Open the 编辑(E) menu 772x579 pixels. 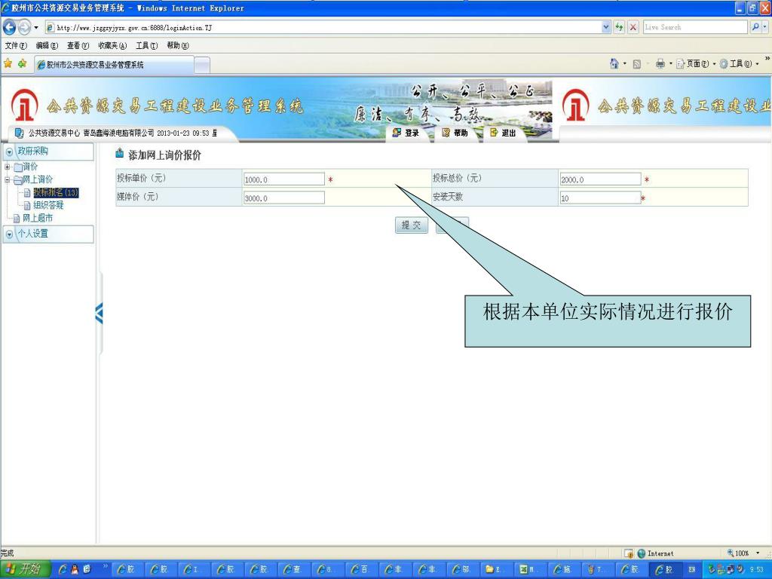(47, 46)
